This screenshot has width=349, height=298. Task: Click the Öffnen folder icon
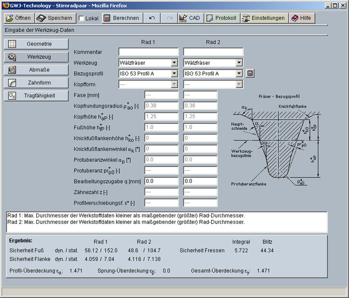pyautogui.click(x=9, y=18)
